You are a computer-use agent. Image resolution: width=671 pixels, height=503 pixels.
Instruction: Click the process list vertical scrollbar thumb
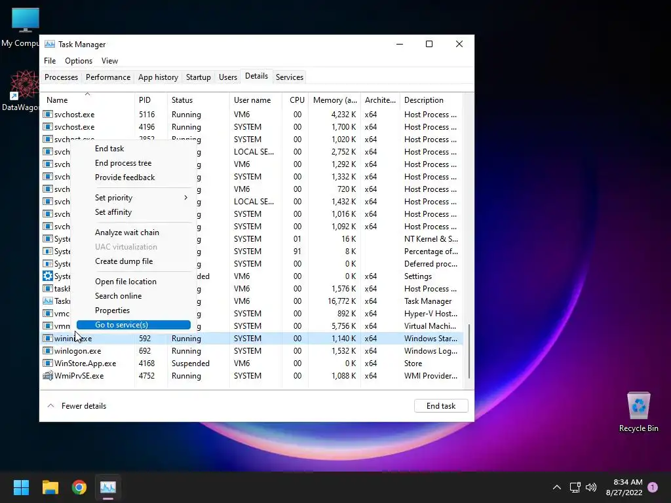(x=469, y=351)
